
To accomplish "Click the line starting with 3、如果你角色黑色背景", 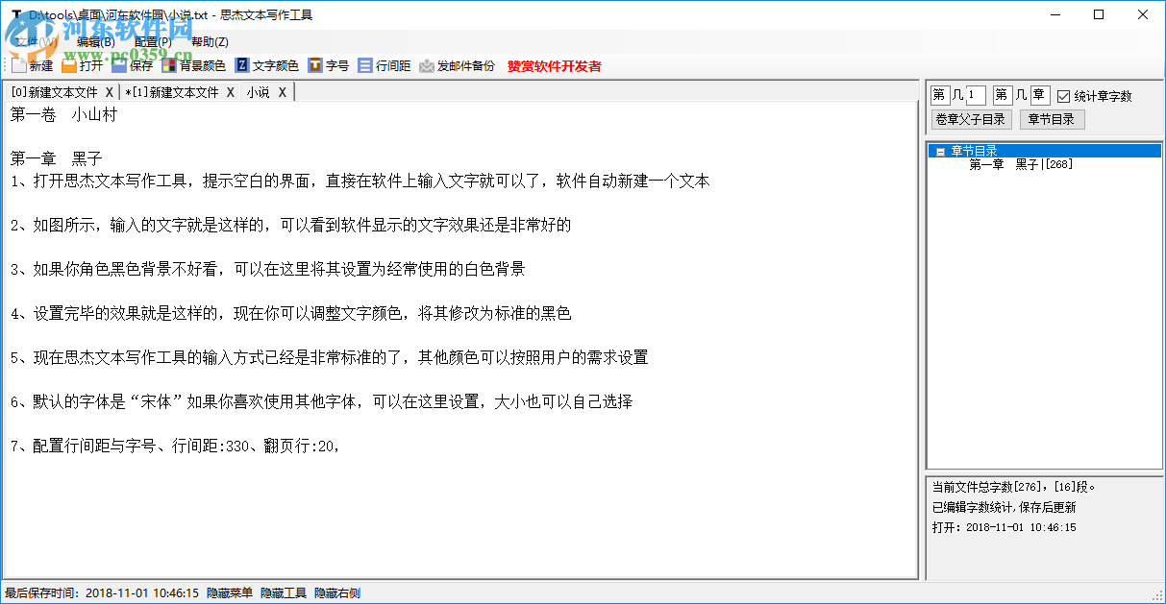I will click(x=267, y=269).
